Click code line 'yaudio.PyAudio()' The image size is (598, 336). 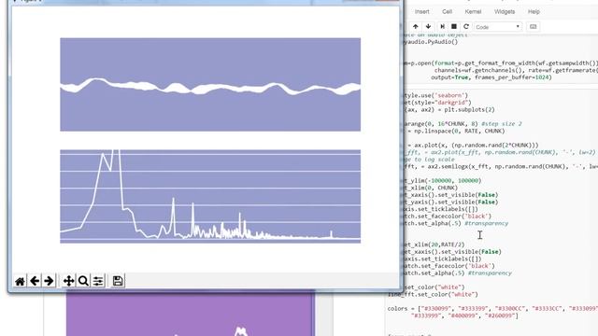click(431, 42)
